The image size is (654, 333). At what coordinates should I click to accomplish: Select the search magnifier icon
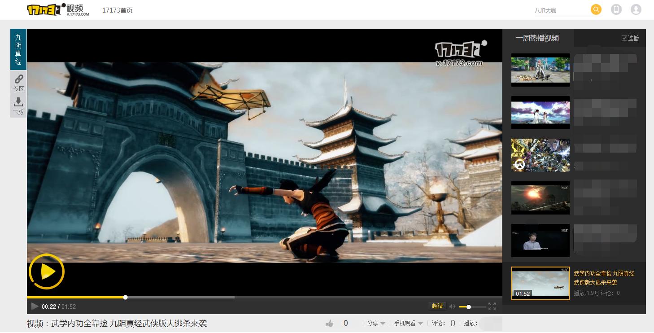coord(596,9)
